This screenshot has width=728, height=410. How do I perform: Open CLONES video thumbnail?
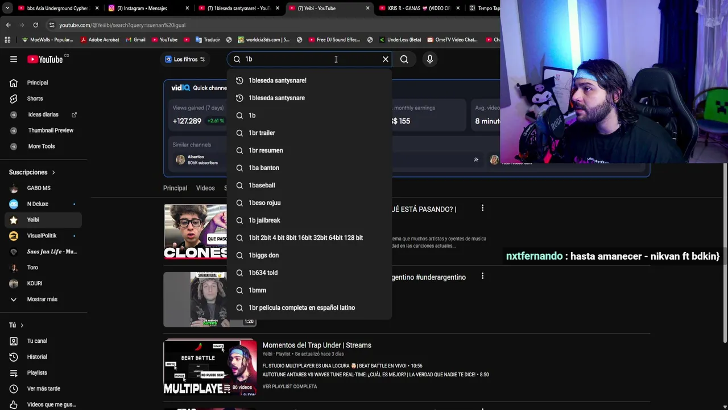[x=195, y=232]
